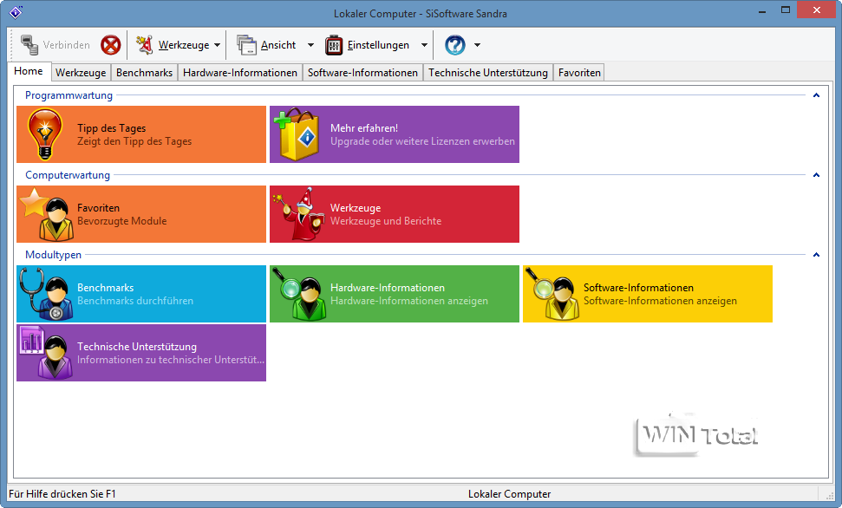Open the 'Bevorzugte Module' tile
This screenshot has width=842, height=508.
click(x=141, y=214)
